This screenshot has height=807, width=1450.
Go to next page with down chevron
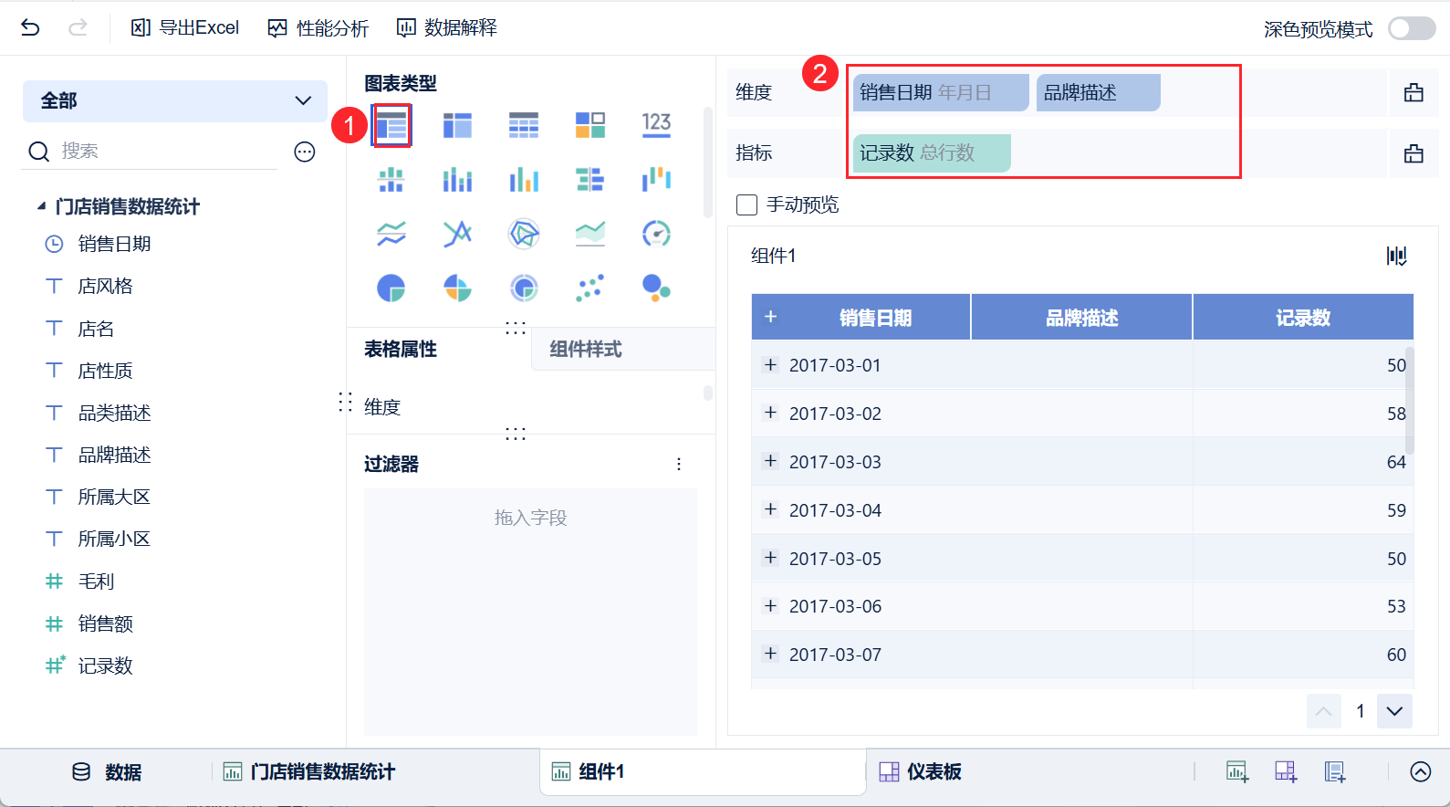click(x=1394, y=711)
